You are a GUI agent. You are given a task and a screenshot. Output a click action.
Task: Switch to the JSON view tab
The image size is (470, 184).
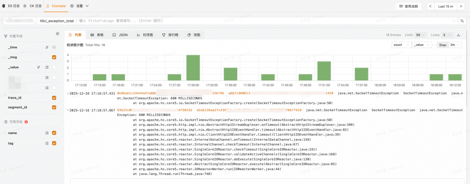click(120, 35)
